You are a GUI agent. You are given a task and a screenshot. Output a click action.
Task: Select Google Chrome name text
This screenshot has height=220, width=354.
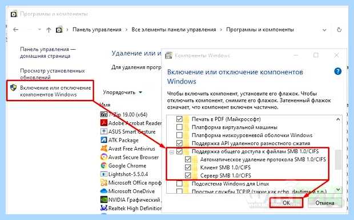pyautogui.click(x=127, y=166)
